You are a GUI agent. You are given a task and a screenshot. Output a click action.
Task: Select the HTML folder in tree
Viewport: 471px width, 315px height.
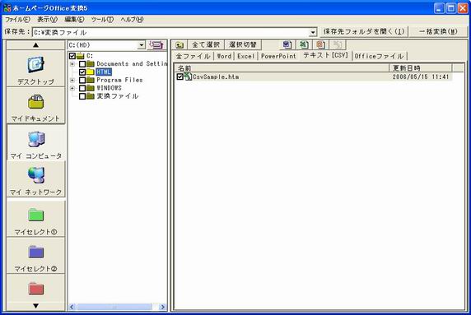pos(104,72)
